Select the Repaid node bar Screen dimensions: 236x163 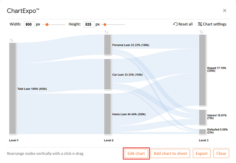point(202,70)
